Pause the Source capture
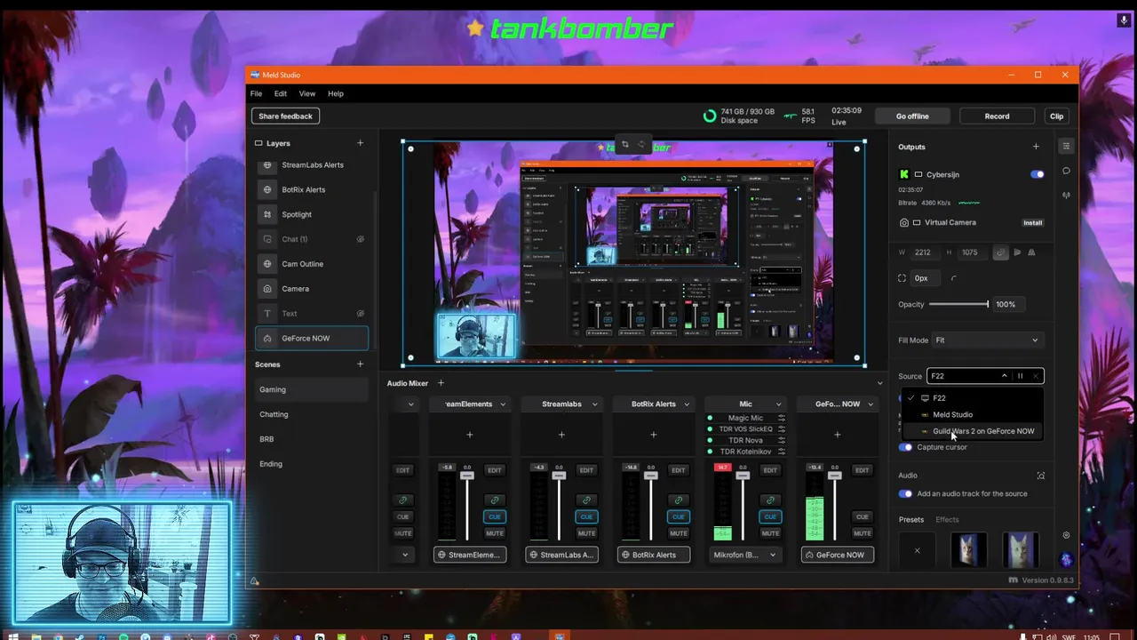This screenshot has width=1137, height=640. [1020, 376]
